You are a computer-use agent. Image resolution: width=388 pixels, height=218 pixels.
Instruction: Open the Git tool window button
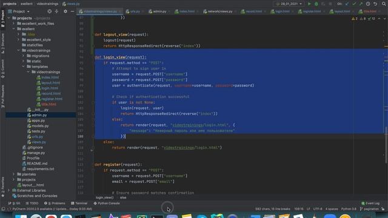pyautogui.click(x=15, y=203)
